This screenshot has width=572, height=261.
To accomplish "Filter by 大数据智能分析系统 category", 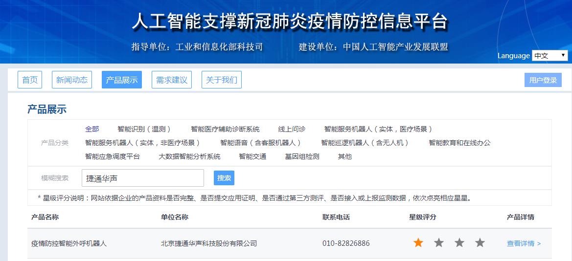I will (189, 156).
